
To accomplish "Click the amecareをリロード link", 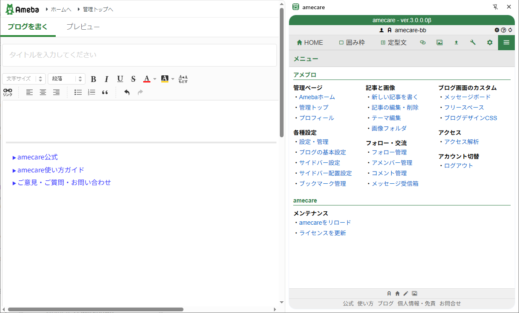I will click(x=325, y=223).
